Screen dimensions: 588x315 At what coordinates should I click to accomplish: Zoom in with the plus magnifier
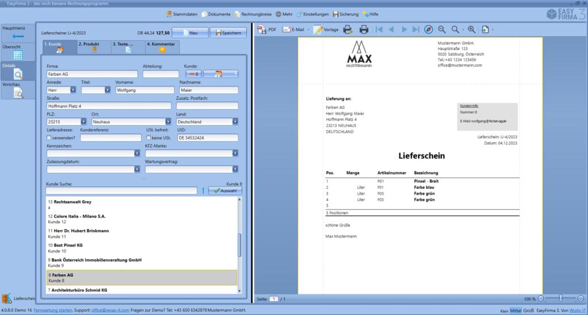471,29
